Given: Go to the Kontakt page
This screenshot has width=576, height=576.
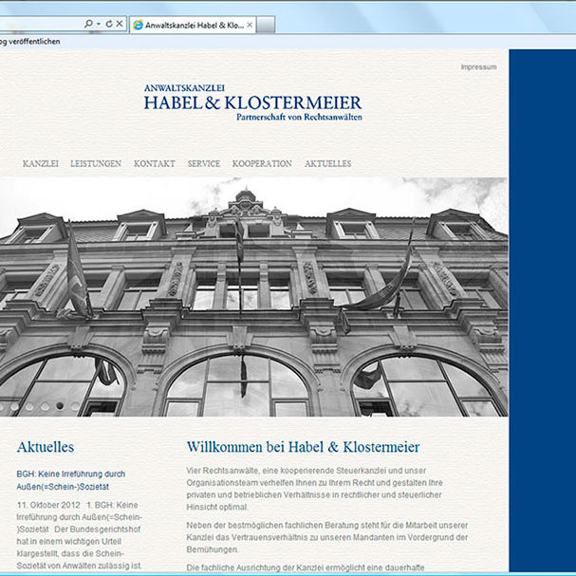Looking at the screenshot, I should pyautogui.click(x=154, y=163).
